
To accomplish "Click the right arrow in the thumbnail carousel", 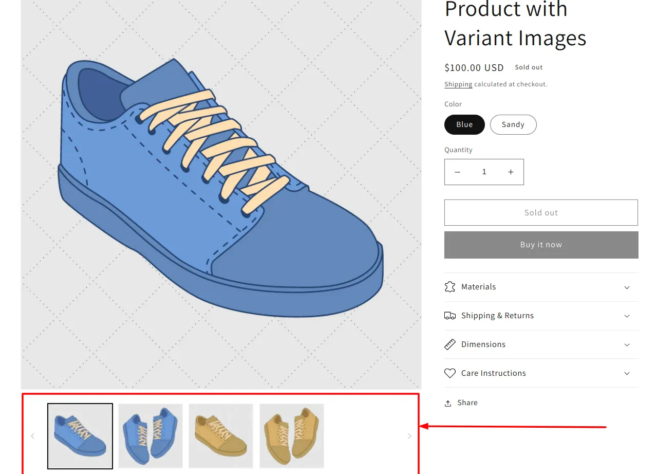I will click(409, 435).
